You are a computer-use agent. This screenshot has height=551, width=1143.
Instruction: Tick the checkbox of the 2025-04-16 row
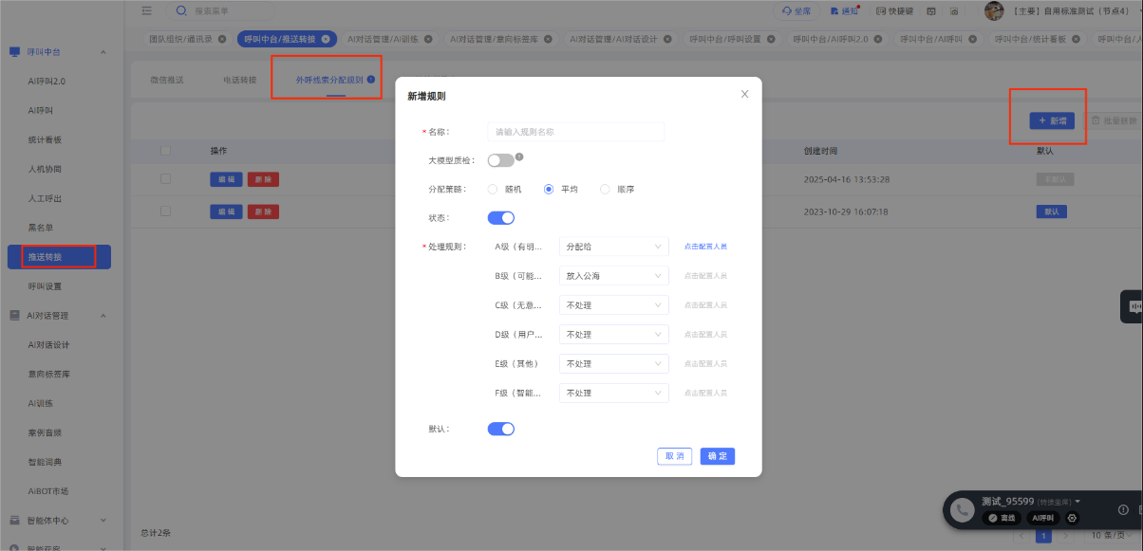(x=166, y=179)
